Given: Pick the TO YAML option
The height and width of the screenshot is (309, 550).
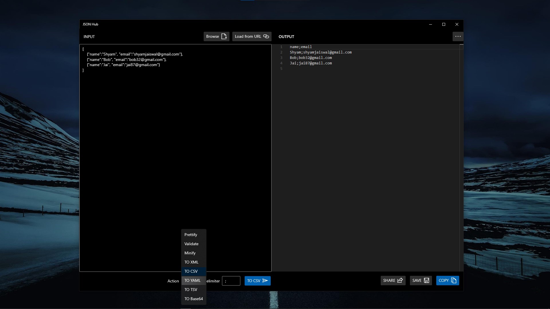Looking at the screenshot, I should pos(192,280).
